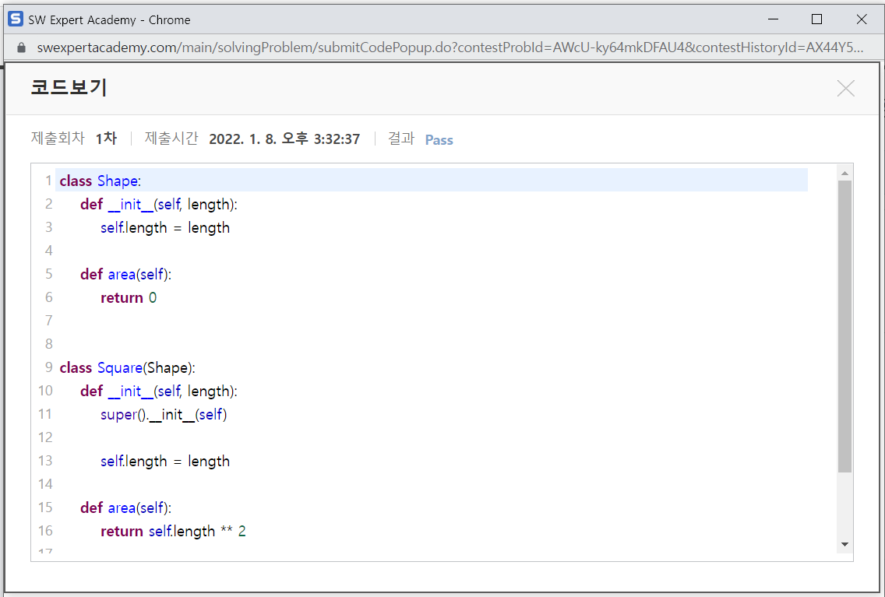885x597 pixels.
Task: Click the 'return 0' code line
Action: [x=129, y=297]
